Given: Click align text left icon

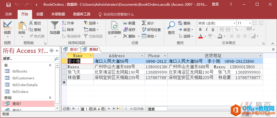Looking at the screenshot, I should pyautogui.click(x=232, y=36).
